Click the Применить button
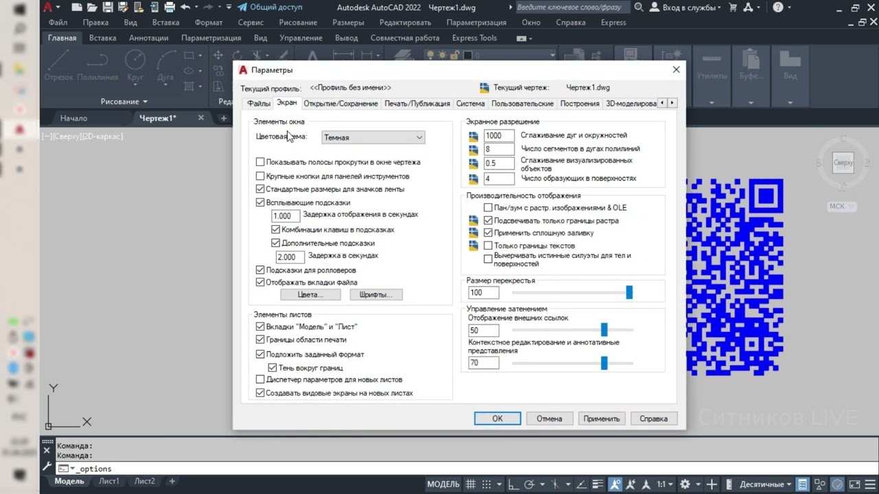The image size is (879, 494). 602,418
